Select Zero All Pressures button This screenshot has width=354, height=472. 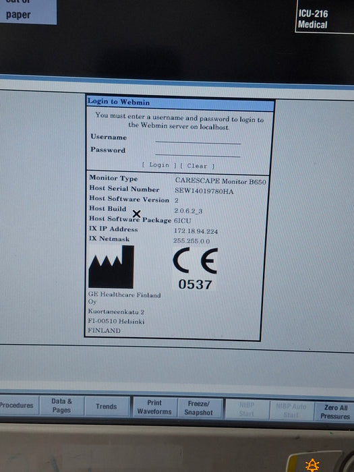(335, 411)
